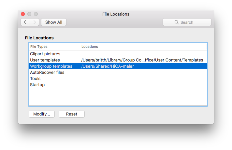Viewport: 232px width, 150px height.
Task: Go forward with the right chevron button
Action: [x=35, y=22]
